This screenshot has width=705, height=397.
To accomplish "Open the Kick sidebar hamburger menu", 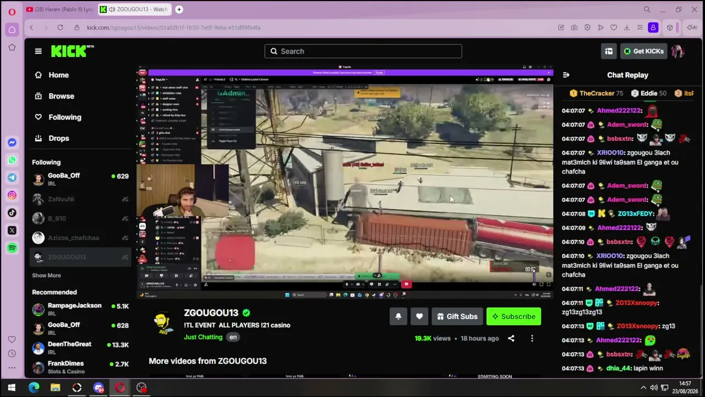I will [x=38, y=51].
